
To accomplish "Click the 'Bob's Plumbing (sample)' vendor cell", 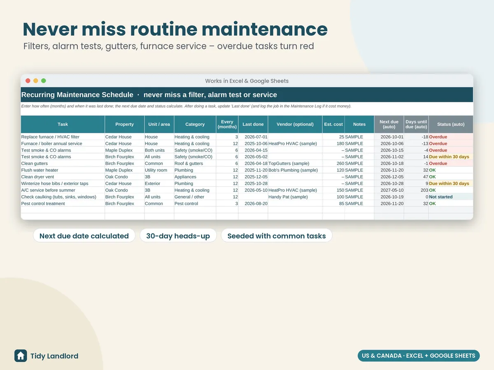I will [x=295, y=170].
